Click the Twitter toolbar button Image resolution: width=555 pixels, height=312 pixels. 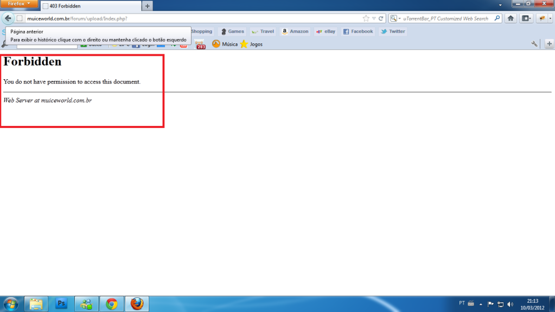click(x=393, y=31)
